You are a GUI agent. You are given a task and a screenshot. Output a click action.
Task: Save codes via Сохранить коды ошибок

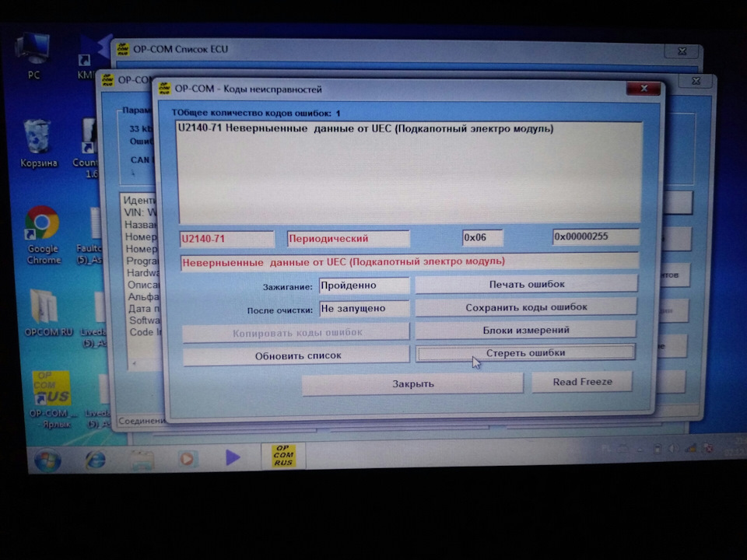(526, 307)
